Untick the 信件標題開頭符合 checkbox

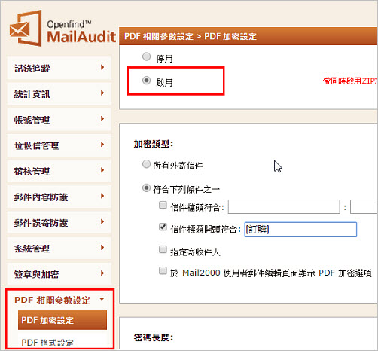[x=163, y=227]
